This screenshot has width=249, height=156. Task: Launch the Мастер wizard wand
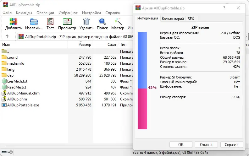click(118, 22)
